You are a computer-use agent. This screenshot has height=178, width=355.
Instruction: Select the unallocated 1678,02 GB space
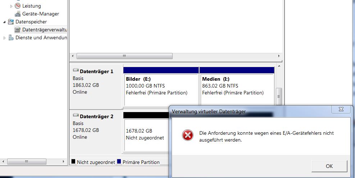[x=146, y=134]
